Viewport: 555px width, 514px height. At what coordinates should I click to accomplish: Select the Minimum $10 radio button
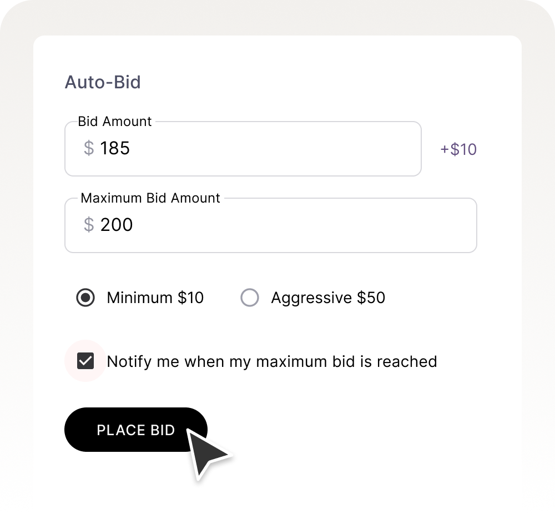[x=85, y=298]
